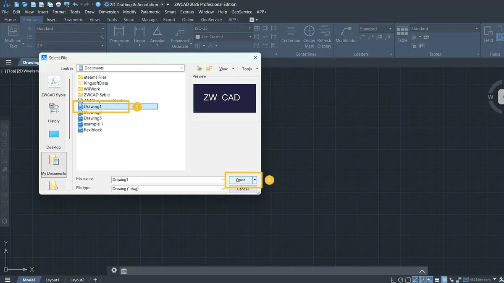Click the create new folder icon in dialog
This screenshot has height=283, width=504.
[x=209, y=68]
